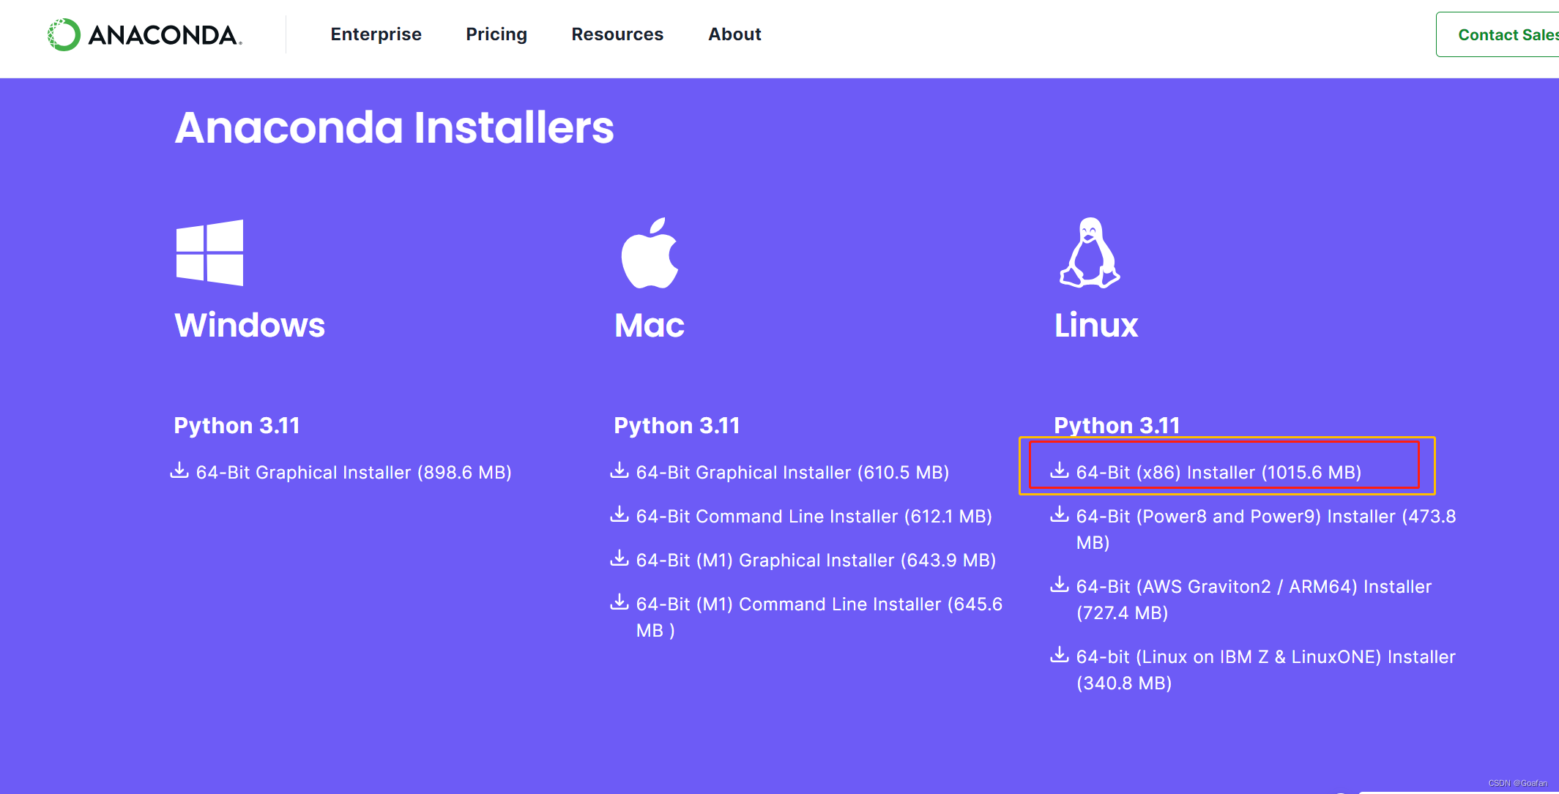The image size is (1559, 794).
Task: Click download icon beside Windows Graphical Installer
Action: (x=179, y=471)
